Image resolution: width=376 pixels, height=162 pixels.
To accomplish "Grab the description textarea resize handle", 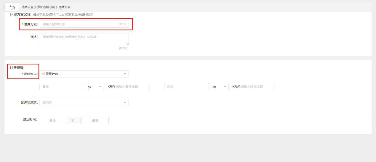I will (128, 44).
